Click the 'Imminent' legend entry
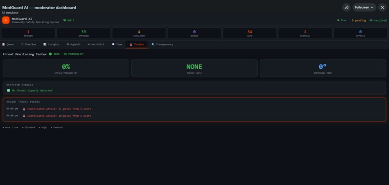Screen dimensions: 389x185 57,127
